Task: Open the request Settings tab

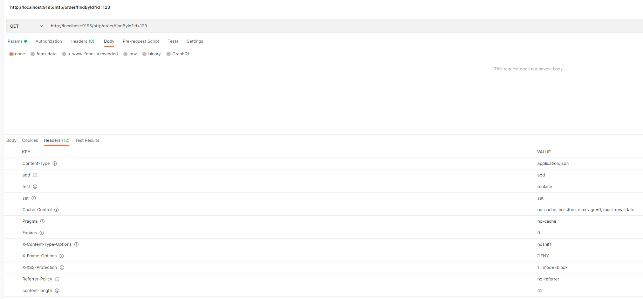Action: [x=195, y=41]
